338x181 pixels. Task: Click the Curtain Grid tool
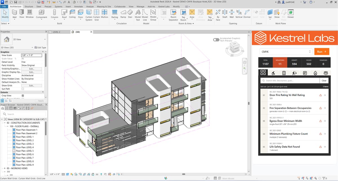point(96,15)
